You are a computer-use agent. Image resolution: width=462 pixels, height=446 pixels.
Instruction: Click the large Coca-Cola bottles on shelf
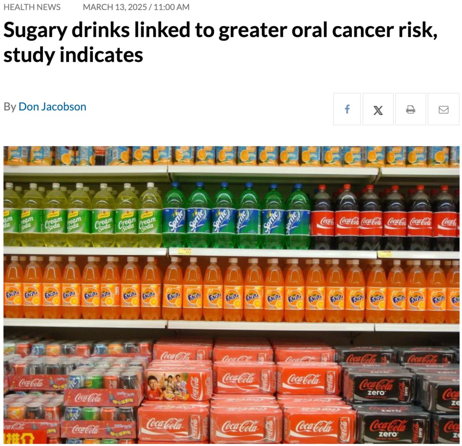click(384, 217)
